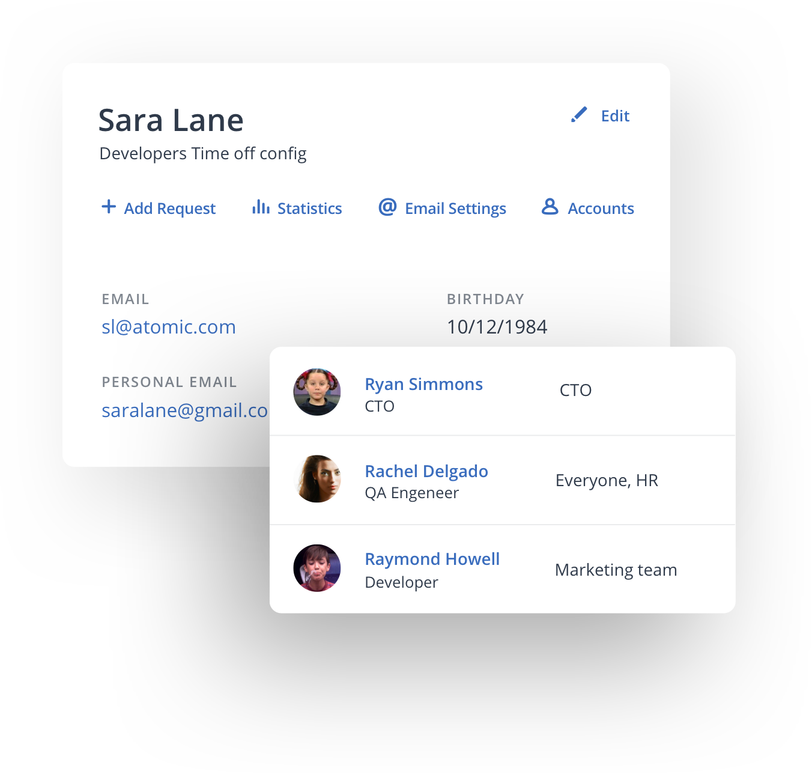This screenshot has height=774, width=812.
Task: Open Raymond Howell's profile name link
Action: (x=432, y=559)
